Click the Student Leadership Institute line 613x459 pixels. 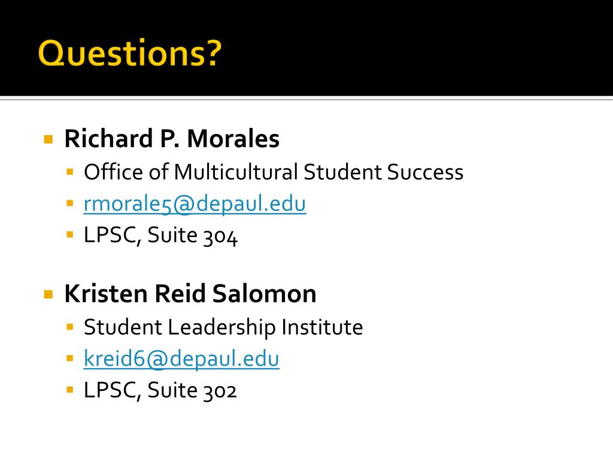223,327
